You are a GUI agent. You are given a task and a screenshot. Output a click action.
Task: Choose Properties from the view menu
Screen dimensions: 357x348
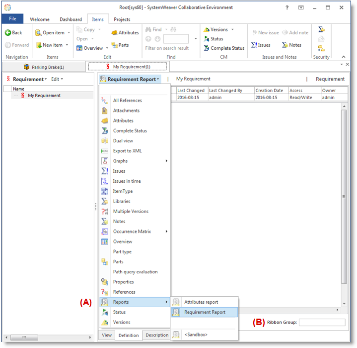135,282
